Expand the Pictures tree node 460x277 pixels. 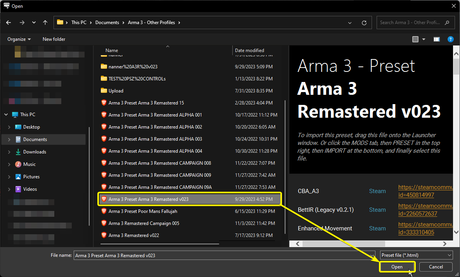tap(9, 177)
